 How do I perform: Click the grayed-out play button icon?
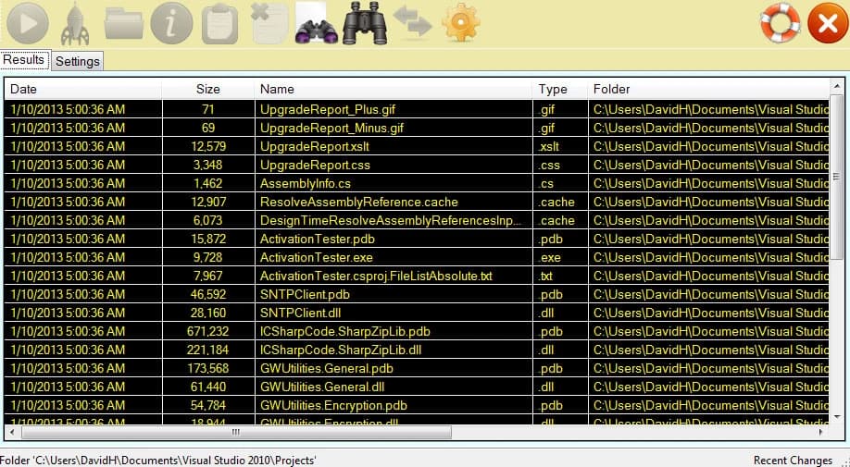coord(28,23)
